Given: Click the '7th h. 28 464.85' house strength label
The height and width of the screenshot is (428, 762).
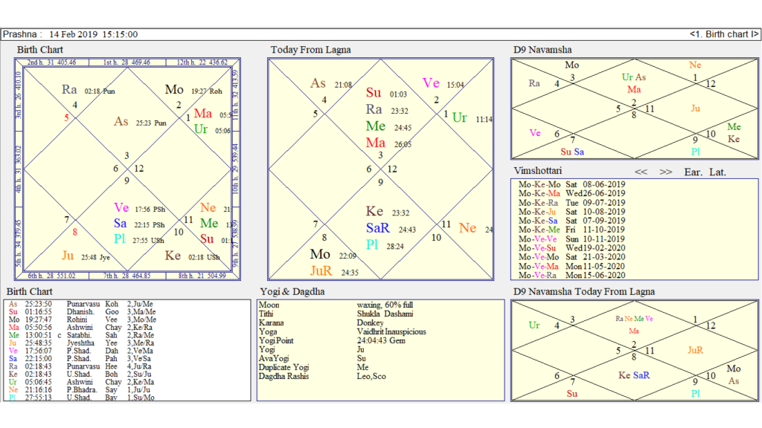Looking at the screenshot, I should [x=127, y=276].
